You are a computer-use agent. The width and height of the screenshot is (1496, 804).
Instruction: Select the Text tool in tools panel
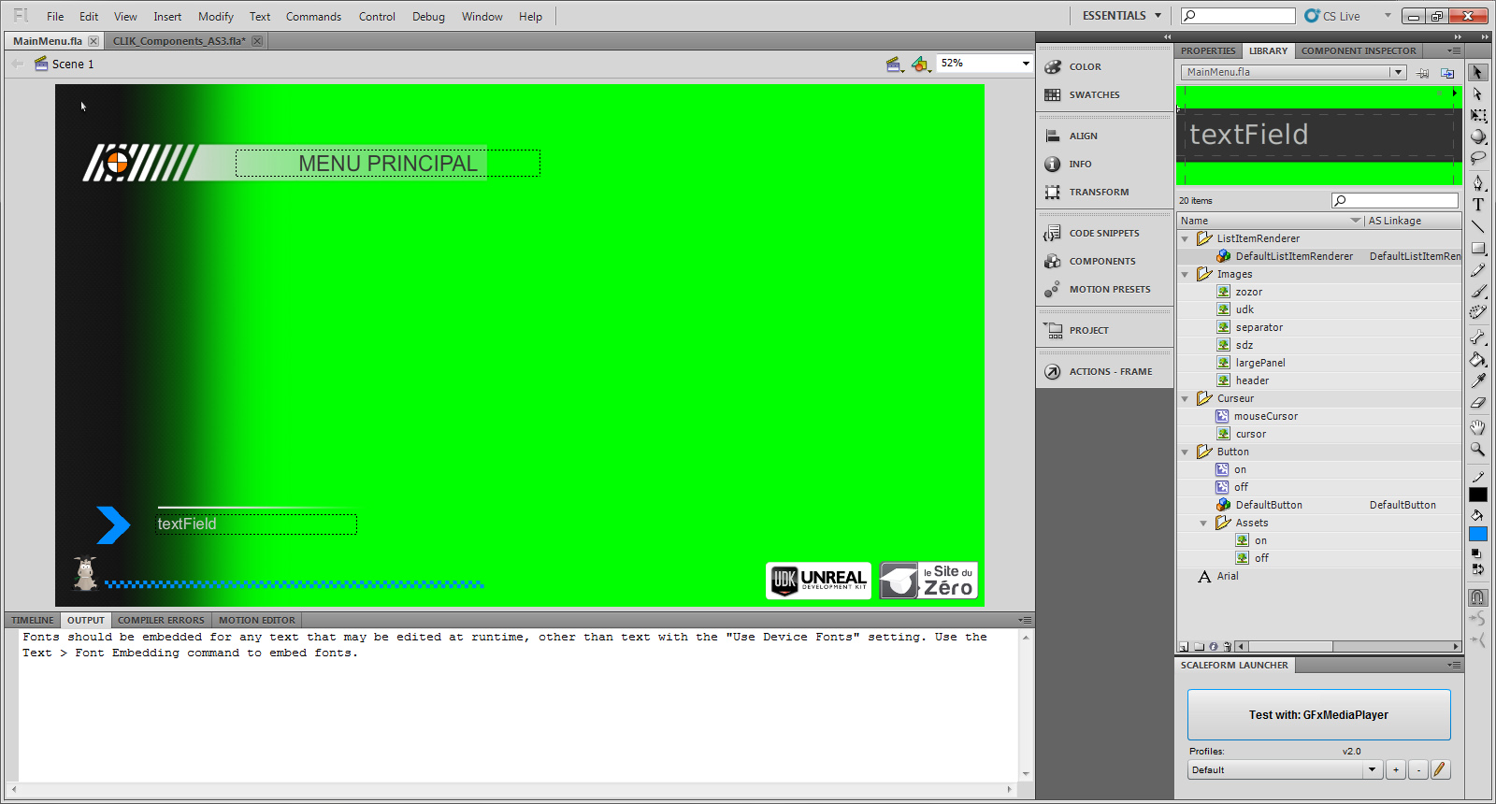(x=1478, y=205)
